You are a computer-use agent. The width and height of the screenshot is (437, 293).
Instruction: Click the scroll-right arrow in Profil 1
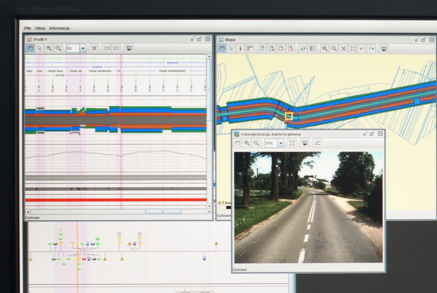click(209, 212)
